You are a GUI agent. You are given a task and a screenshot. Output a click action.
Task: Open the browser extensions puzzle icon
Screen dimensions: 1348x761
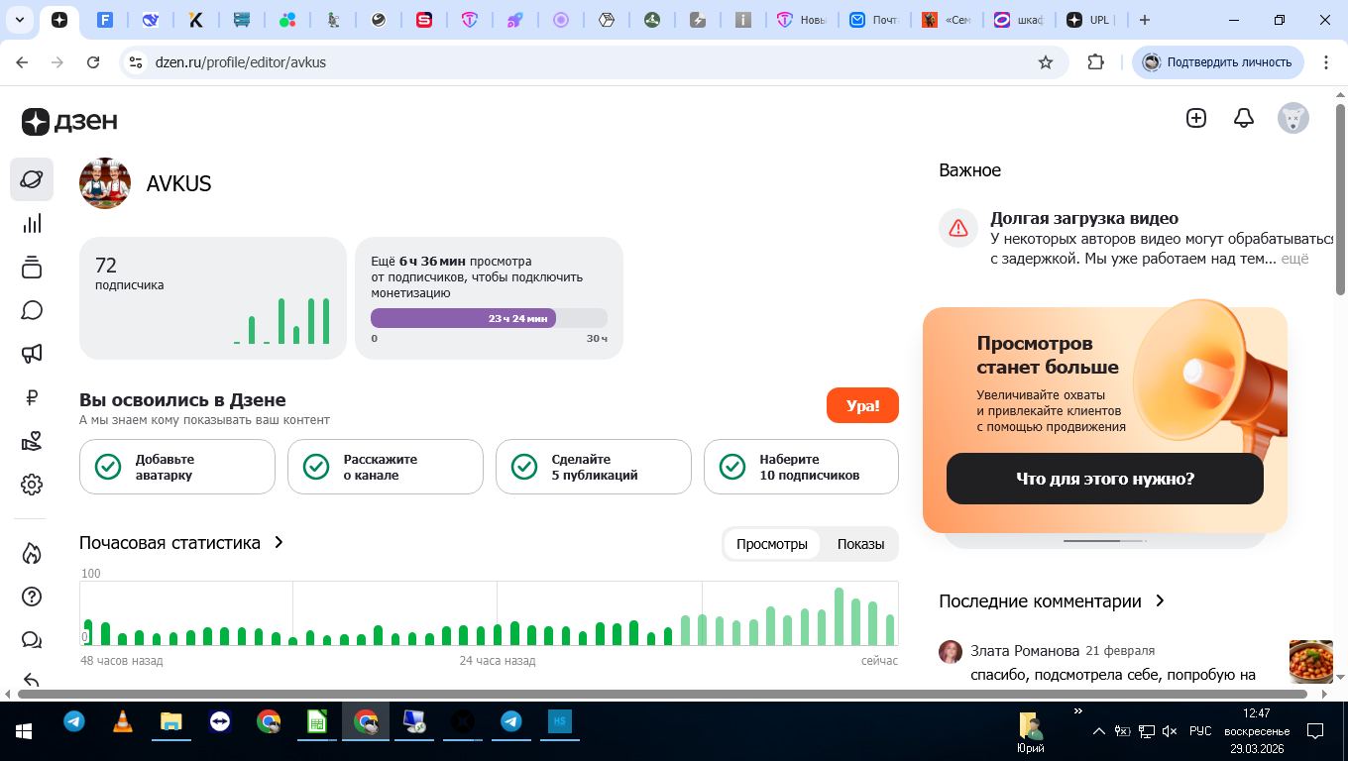1095,62
